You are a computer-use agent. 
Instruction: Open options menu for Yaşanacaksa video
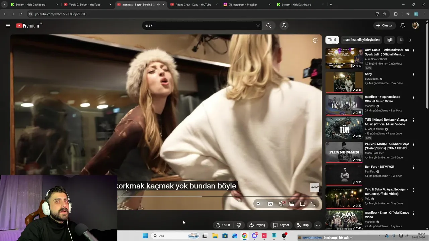tap(413, 97)
